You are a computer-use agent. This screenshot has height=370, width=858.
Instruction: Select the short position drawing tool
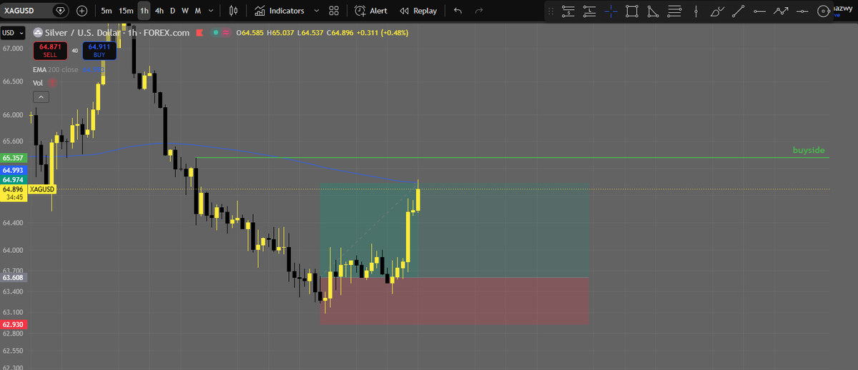pyautogui.click(x=568, y=11)
